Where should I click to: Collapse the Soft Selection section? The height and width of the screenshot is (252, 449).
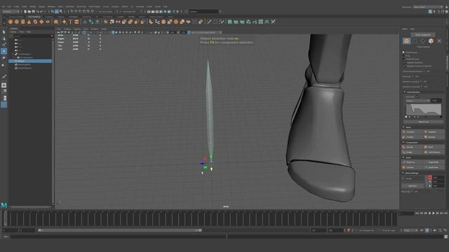click(x=405, y=92)
